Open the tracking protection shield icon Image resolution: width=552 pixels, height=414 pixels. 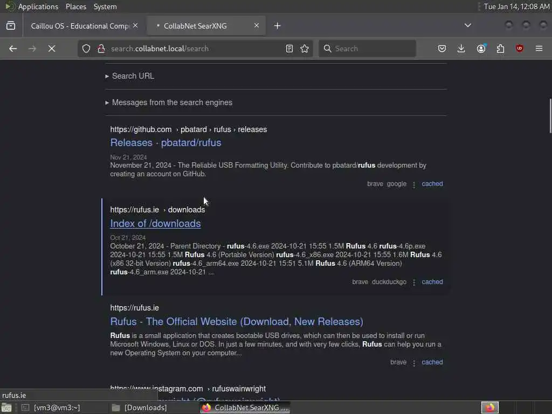[x=86, y=49]
